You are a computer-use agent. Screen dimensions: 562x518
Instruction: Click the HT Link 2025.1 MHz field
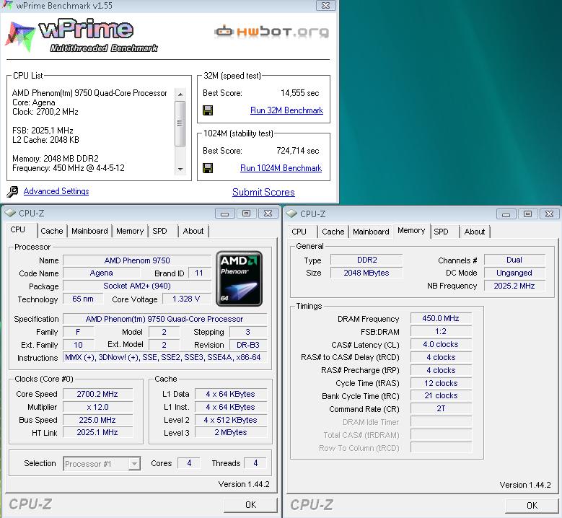click(97, 433)
